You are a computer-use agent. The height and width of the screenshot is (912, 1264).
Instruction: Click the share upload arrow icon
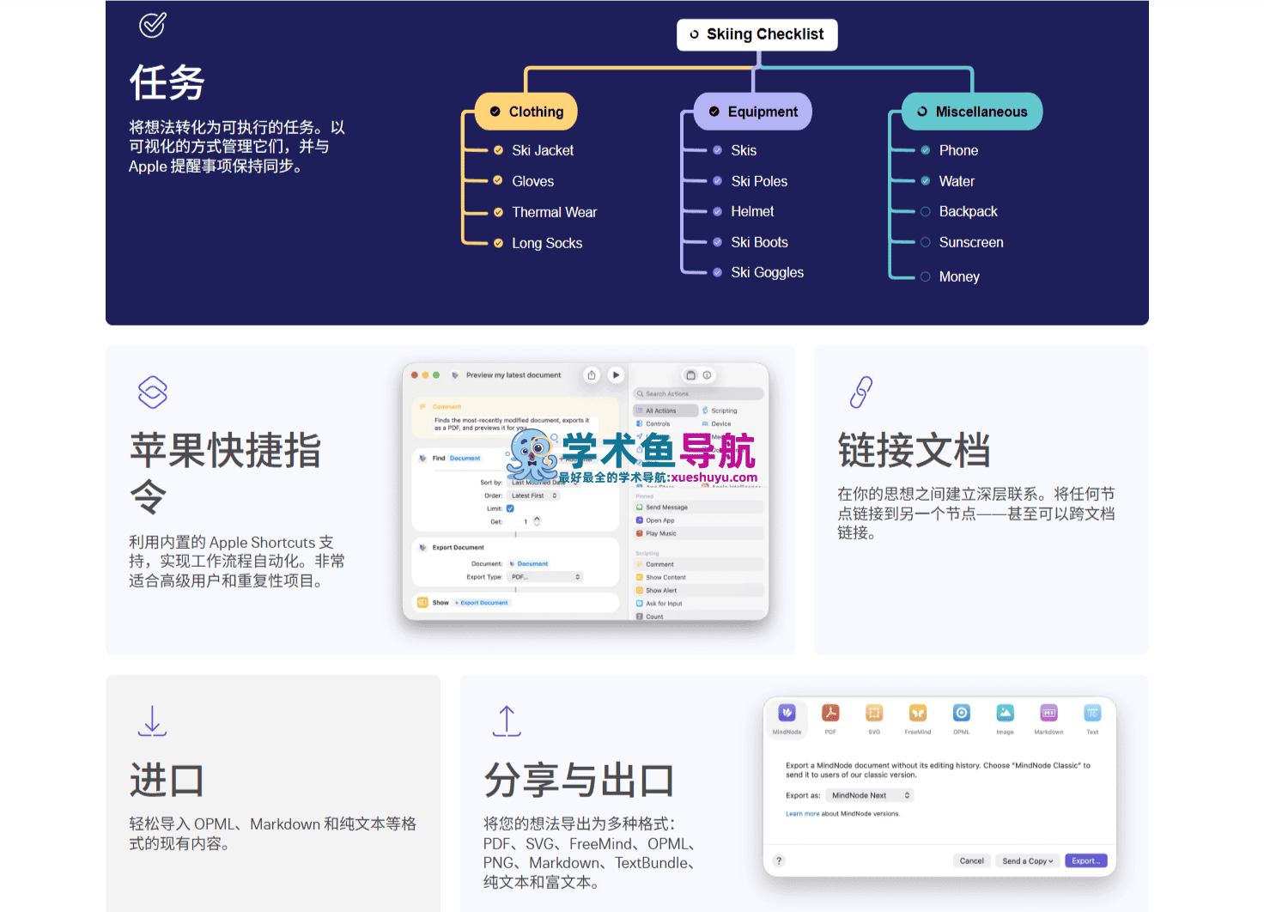click(x=507, y=721)
